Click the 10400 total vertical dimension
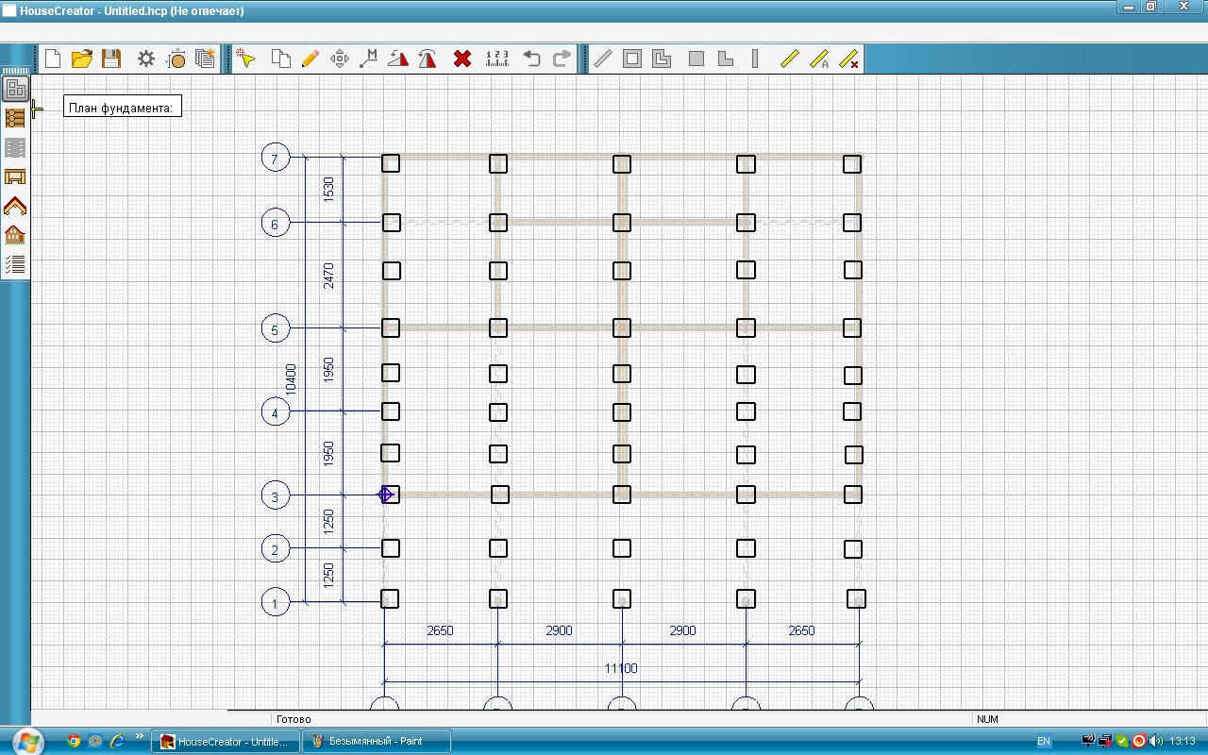Viewport: 1208px width, 755px height. point(291,378)
